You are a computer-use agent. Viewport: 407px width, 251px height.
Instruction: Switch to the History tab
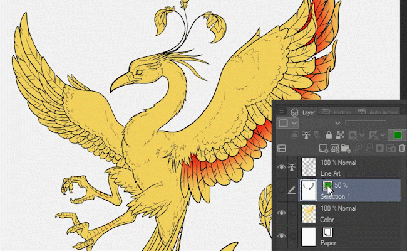336,112
